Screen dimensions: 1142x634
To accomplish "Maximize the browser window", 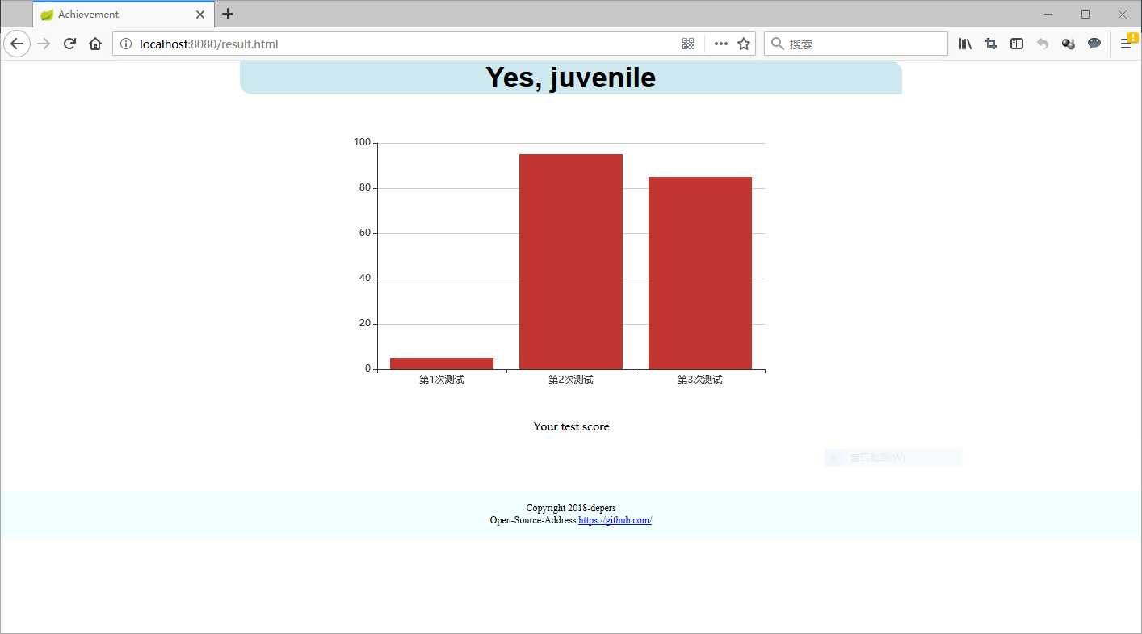I will [x=1085, y=15].
